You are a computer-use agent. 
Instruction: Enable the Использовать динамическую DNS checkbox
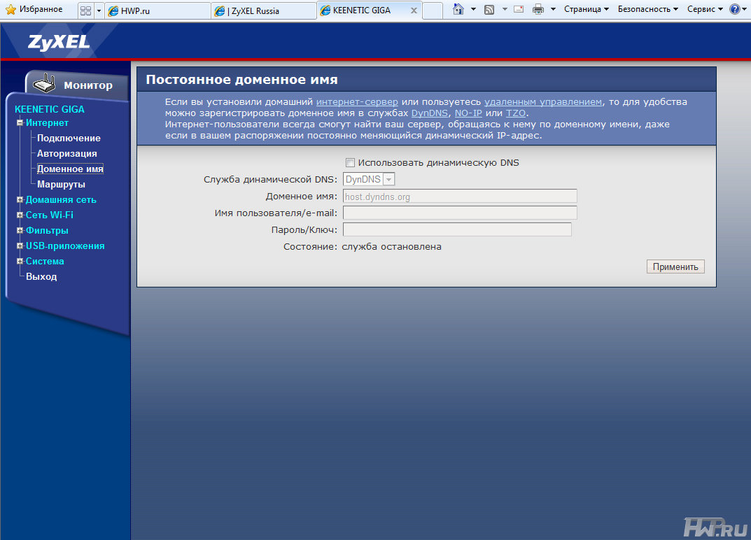point(350,163)
